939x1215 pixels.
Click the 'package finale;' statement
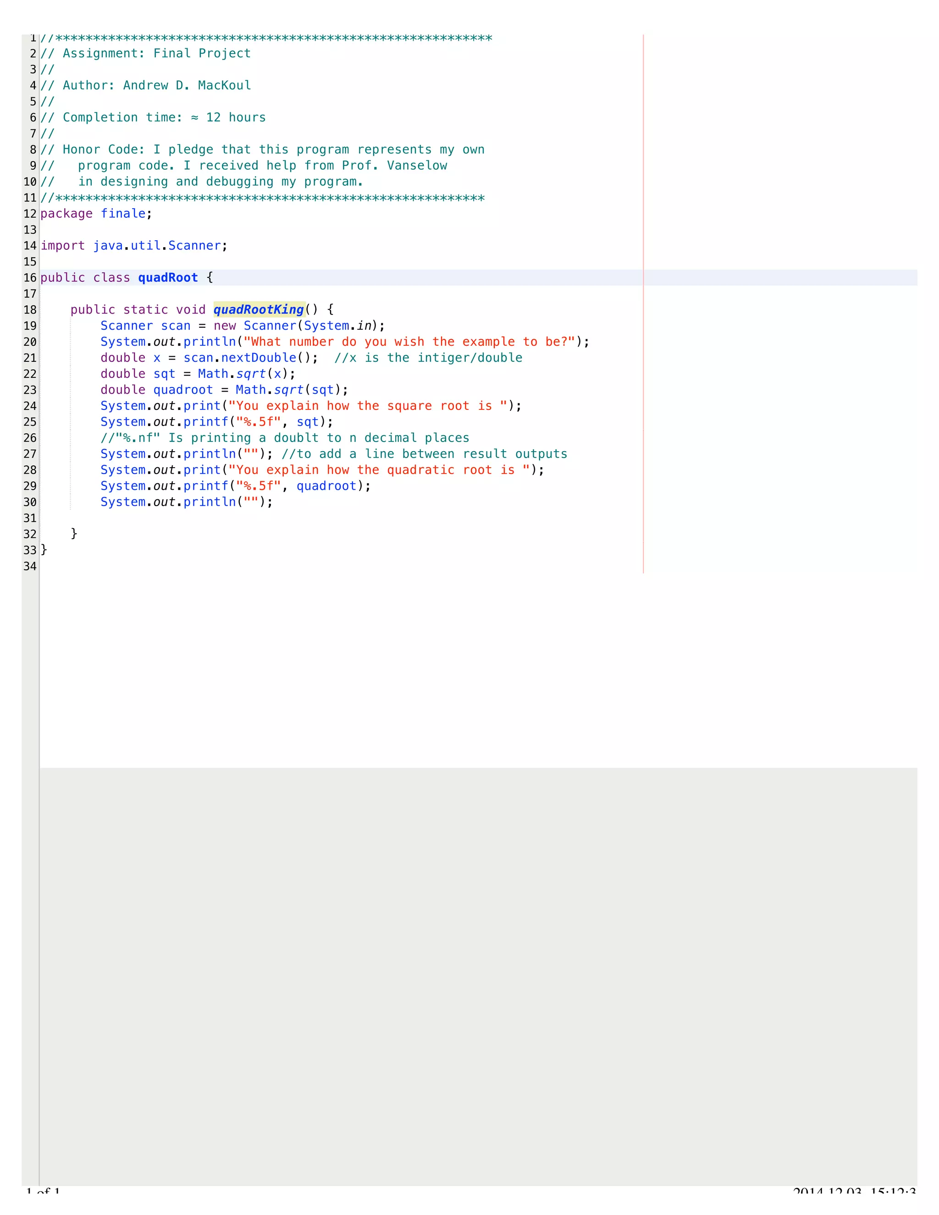point(96,214)
